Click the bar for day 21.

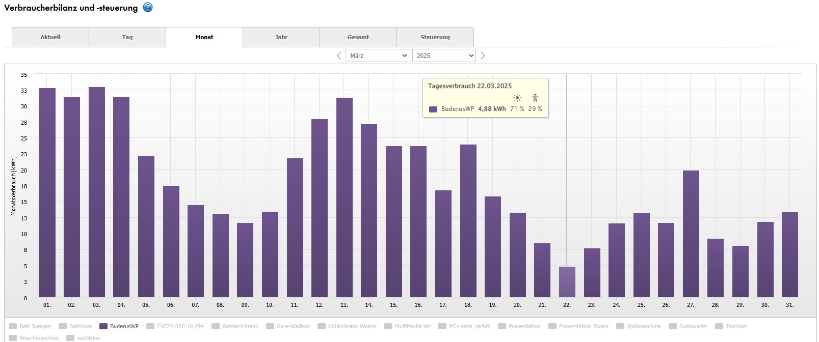tap(542, 270)
